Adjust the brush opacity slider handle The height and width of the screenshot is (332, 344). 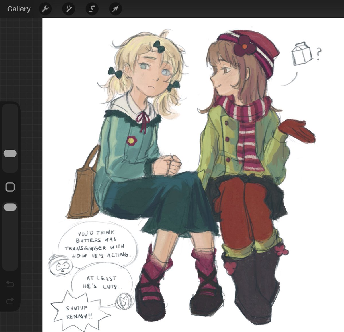(10, 207)
